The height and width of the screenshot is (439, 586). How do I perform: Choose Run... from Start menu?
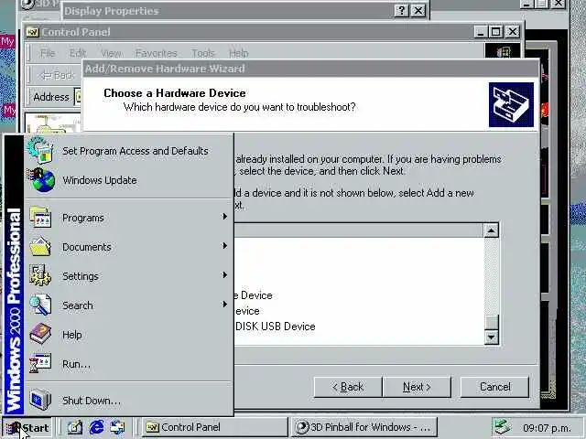(x=129, y=364)
